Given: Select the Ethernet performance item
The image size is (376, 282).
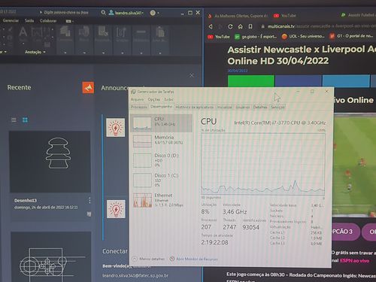Looking at the screenshot, I should tap(162, 200).
